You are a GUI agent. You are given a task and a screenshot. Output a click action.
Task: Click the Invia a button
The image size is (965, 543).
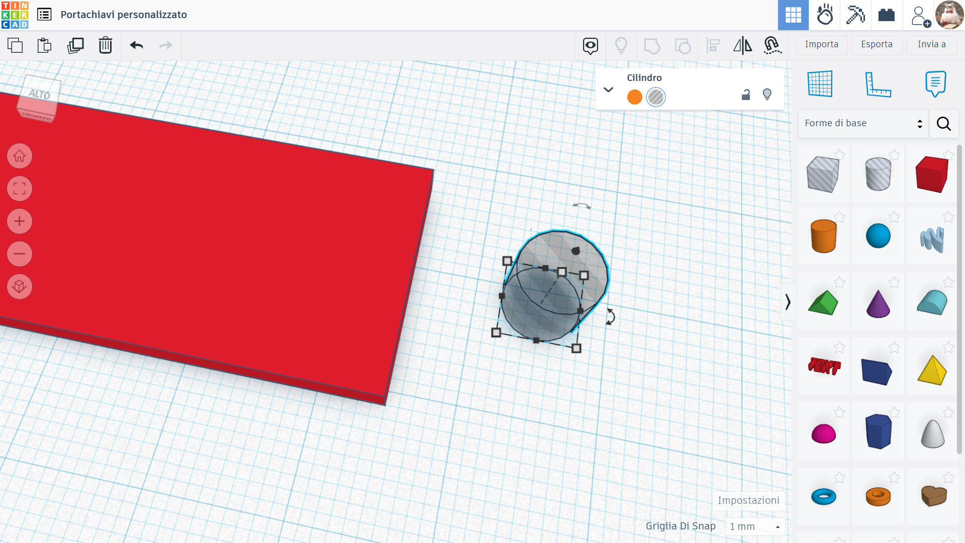pos(932,45)
